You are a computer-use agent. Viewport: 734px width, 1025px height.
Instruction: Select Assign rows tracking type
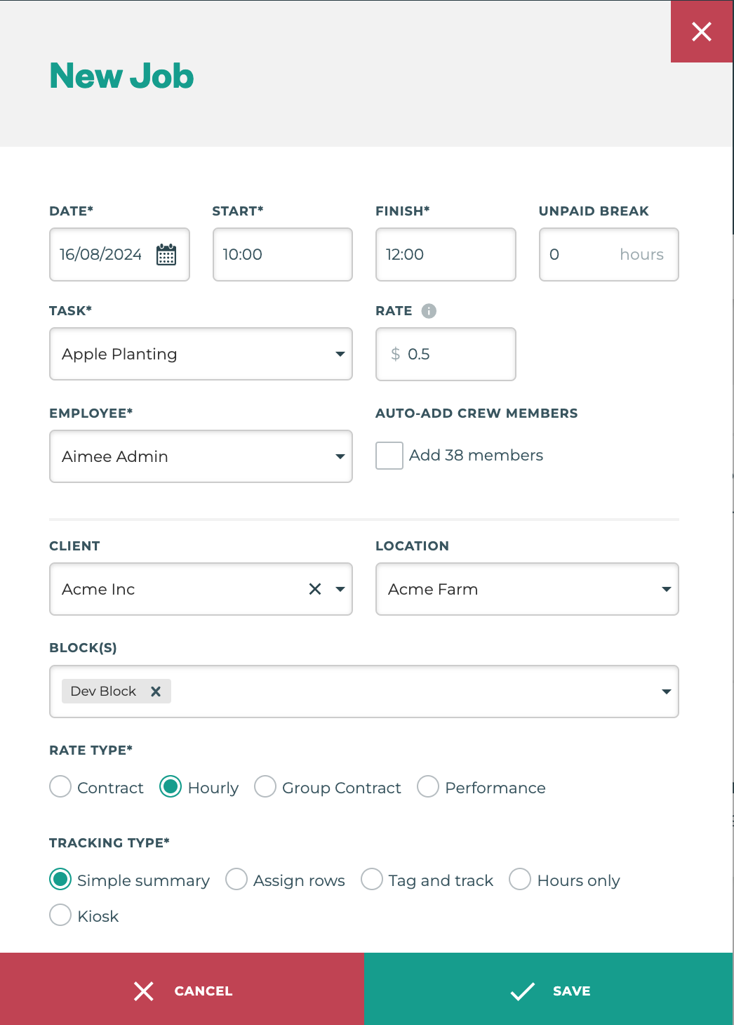[x=236, y=880]
